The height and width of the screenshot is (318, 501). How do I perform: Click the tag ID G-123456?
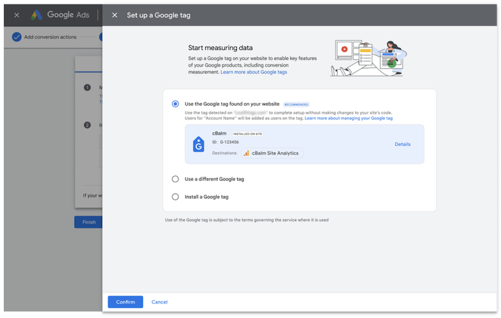tap(229, 142)
